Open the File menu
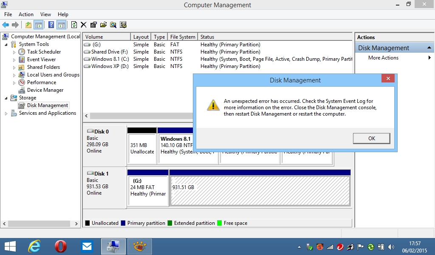The width and height of the screenshot is (435, 255). click(8, 14)
